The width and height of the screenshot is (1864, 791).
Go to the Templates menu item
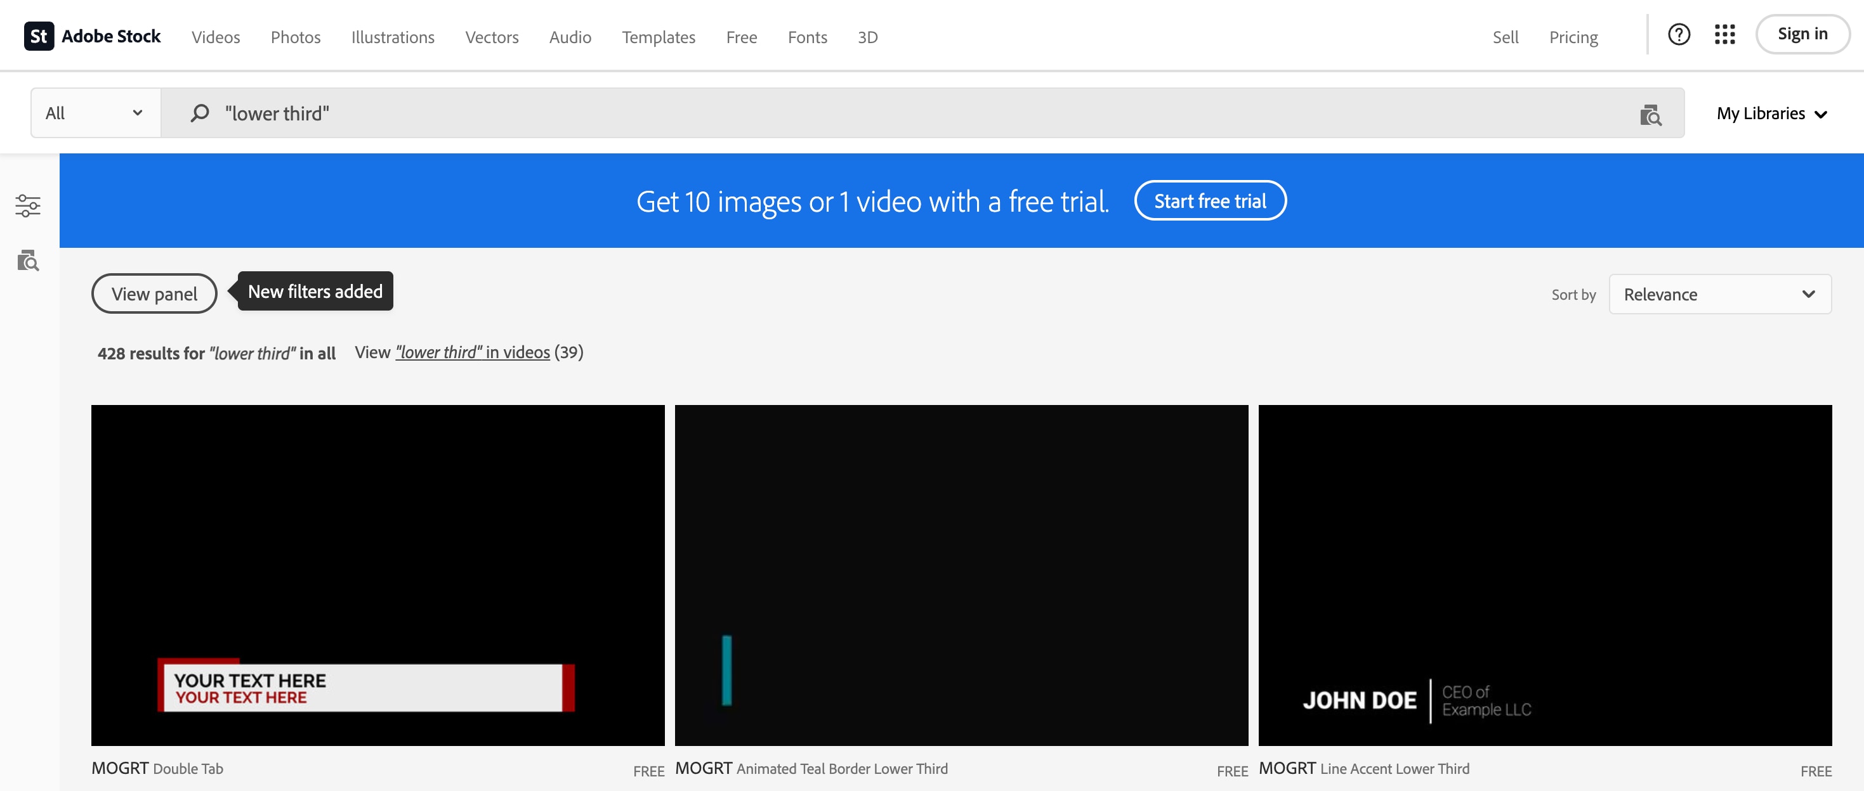click(x=658, y=37)
